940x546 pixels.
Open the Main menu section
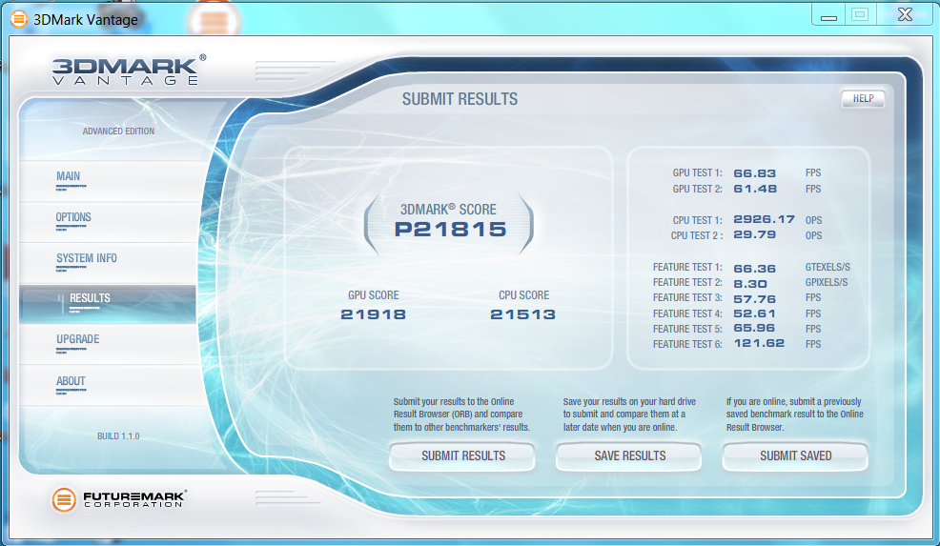click(x=108, y=180)
